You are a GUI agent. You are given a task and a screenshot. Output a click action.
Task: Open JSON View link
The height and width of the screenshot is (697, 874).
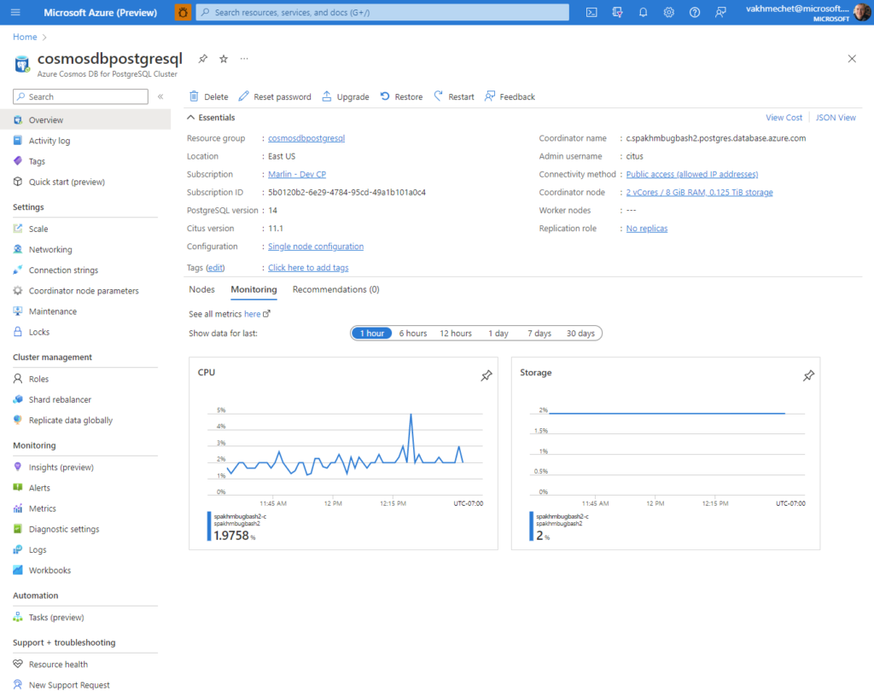[x=836, y=118]
